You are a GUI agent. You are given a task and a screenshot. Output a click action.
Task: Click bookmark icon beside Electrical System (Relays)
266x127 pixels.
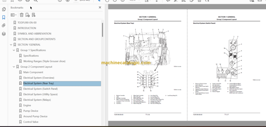coord(20,100)
